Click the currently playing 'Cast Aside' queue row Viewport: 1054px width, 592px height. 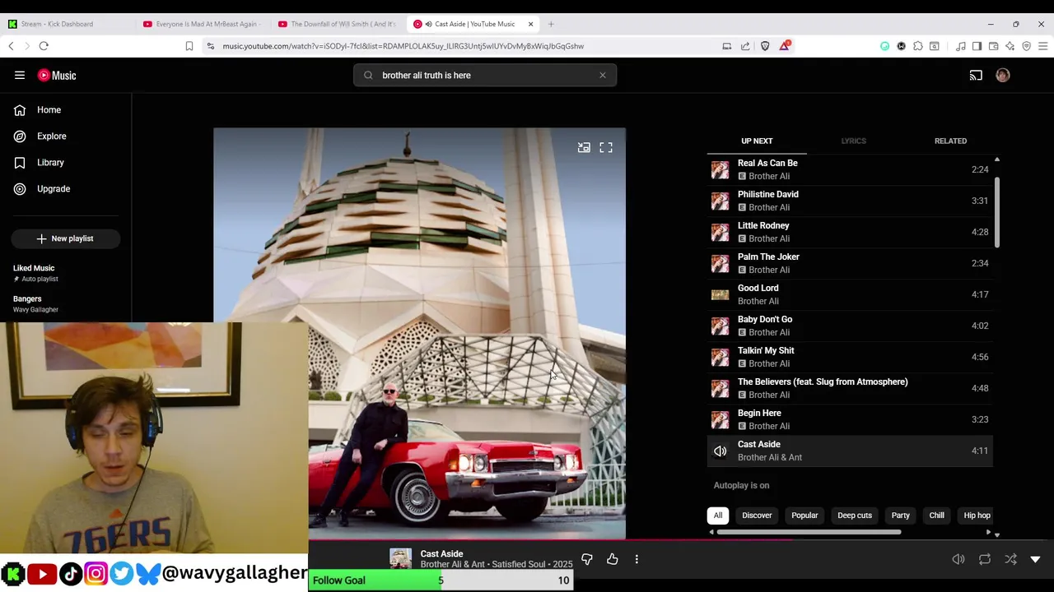coord(850,451)
